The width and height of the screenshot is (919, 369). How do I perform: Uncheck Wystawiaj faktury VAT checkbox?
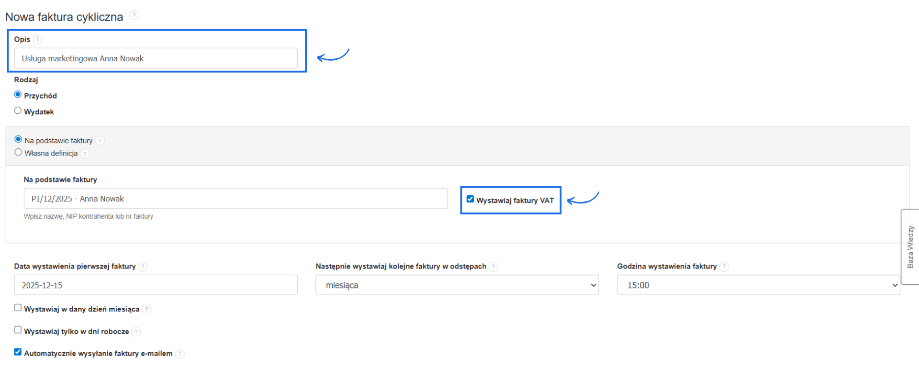click(x=470, y=199)
